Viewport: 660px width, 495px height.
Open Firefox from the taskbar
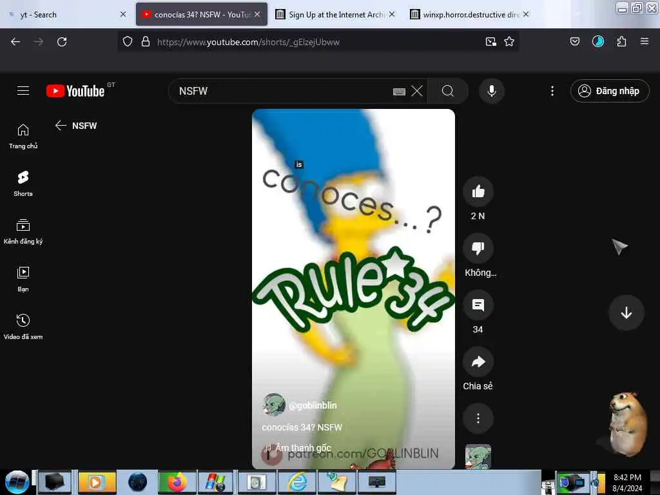[177, 482]
